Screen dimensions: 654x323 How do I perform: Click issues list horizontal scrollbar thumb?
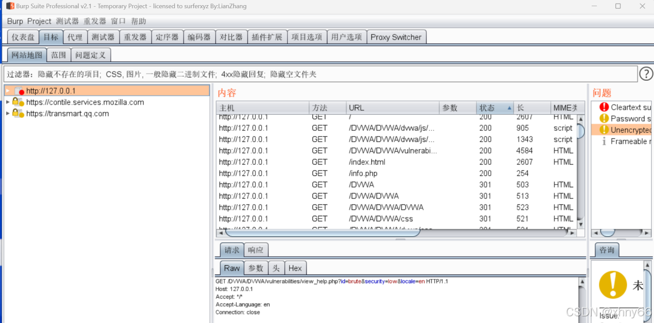pyautogui.click(x=608, y=233)
